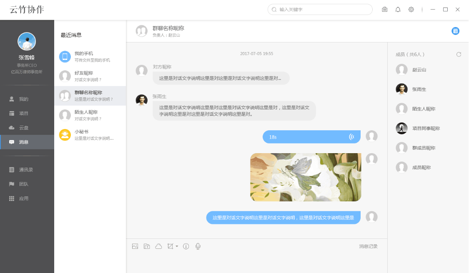Expand screenshot options dropdown arrow
Screen dimensions: 469x273
177,246
